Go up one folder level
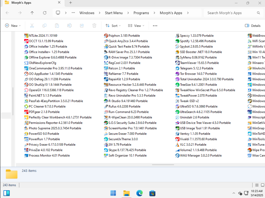 click(x=32, y=13)
